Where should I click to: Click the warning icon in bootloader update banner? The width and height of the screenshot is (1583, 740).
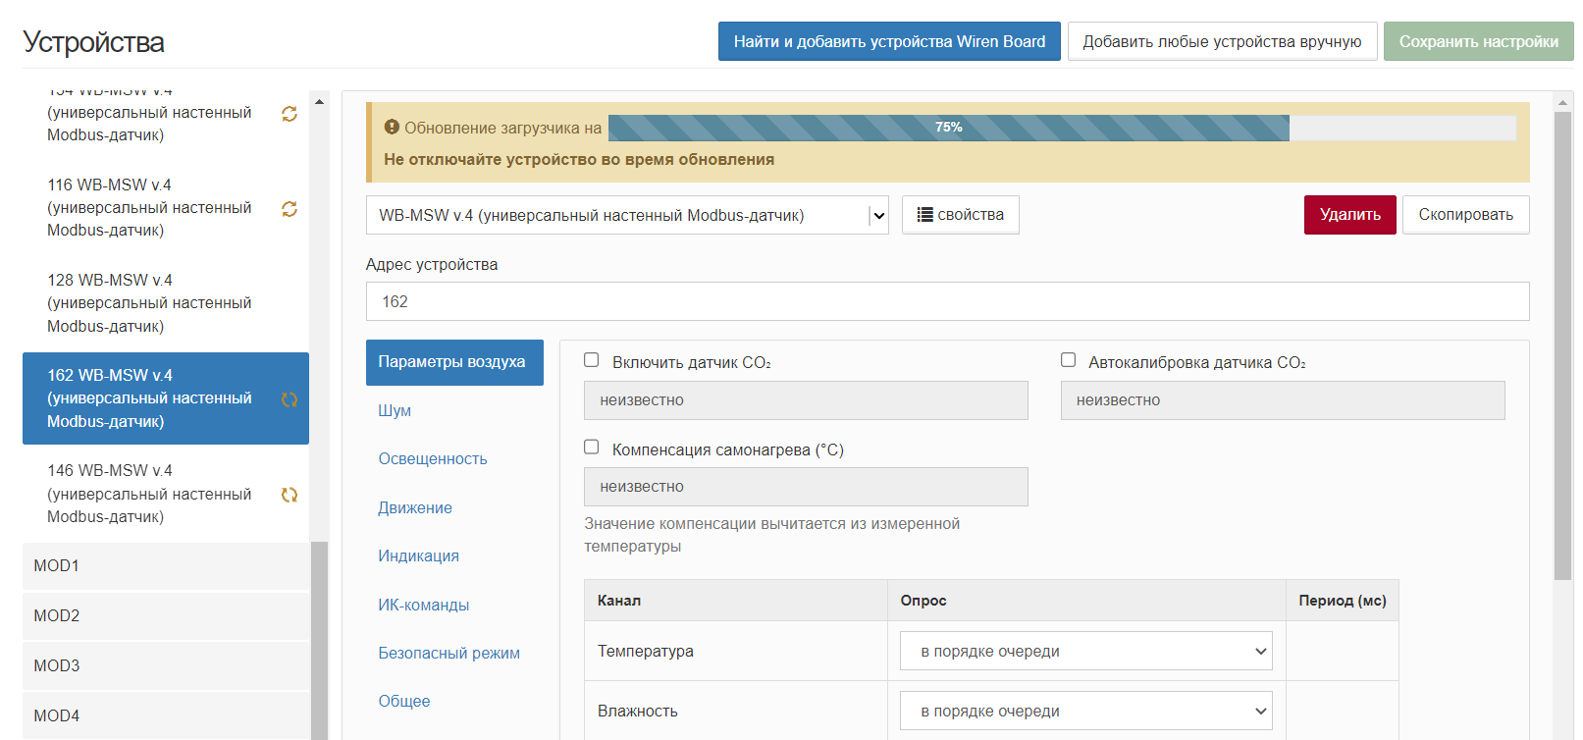(x=392, y=128)
